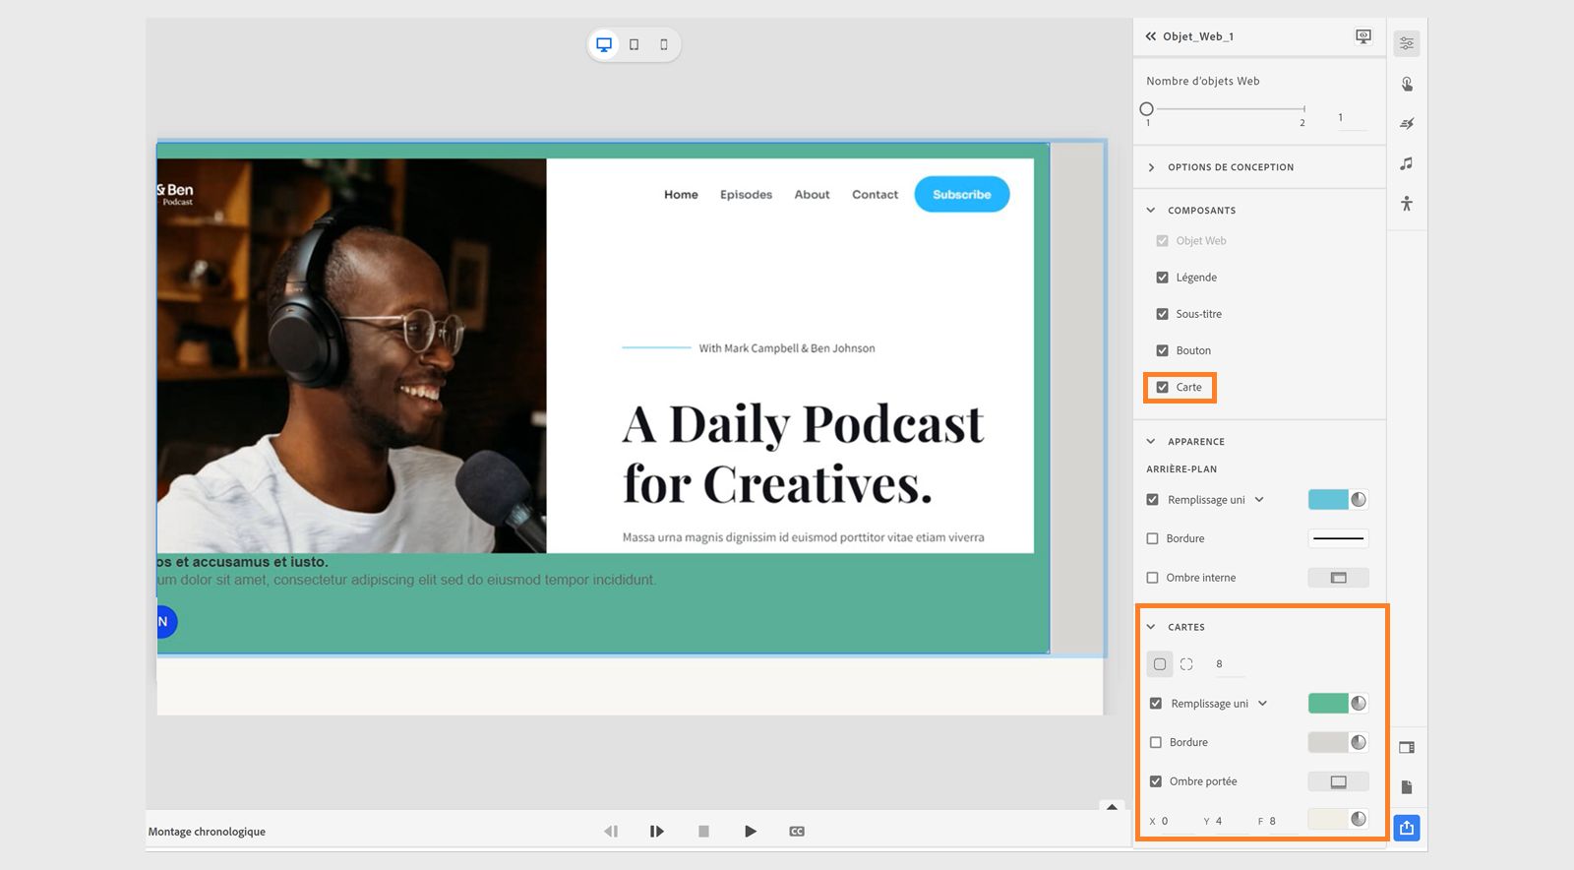This screenshot has height=870, width=1574.
Task: Click the timeline play button
Action: [x=751, y=832]
